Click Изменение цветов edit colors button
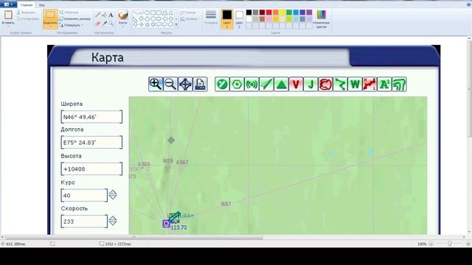 (322, 18)
